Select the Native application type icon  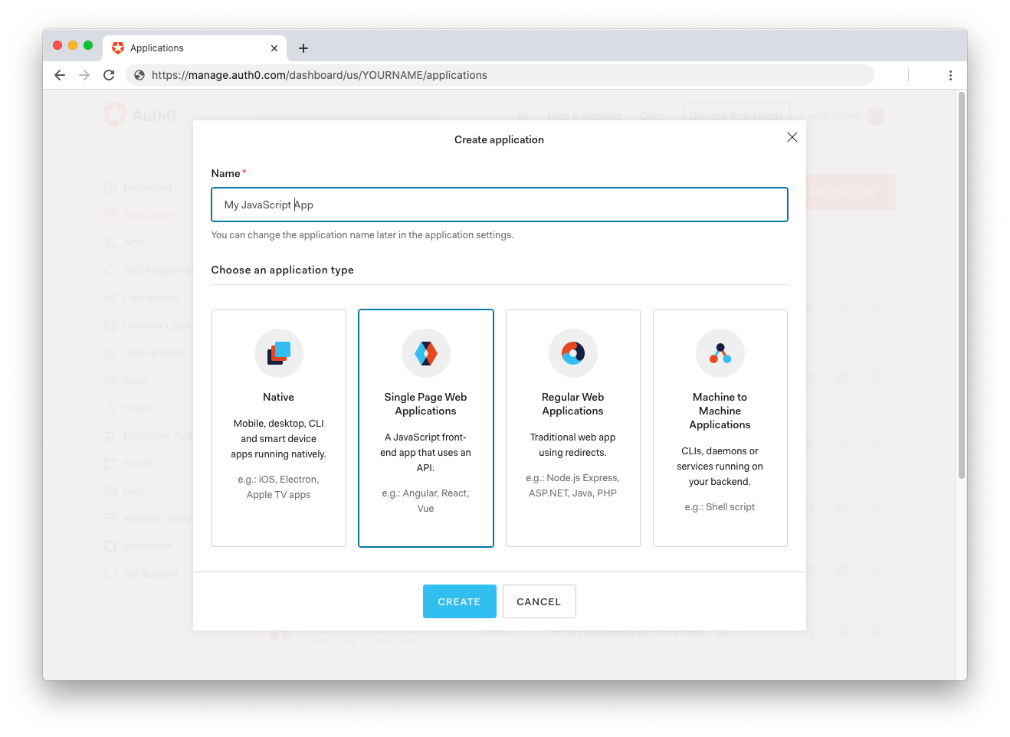point(279,353)
